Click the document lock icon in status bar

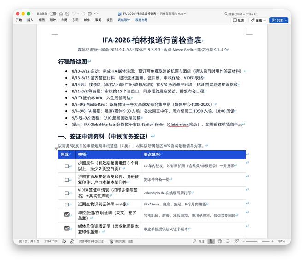coord(72,241)
